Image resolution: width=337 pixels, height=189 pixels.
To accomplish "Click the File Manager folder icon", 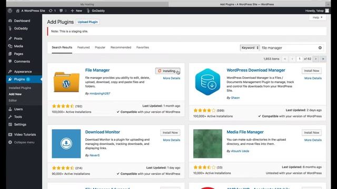I will 66,82.
